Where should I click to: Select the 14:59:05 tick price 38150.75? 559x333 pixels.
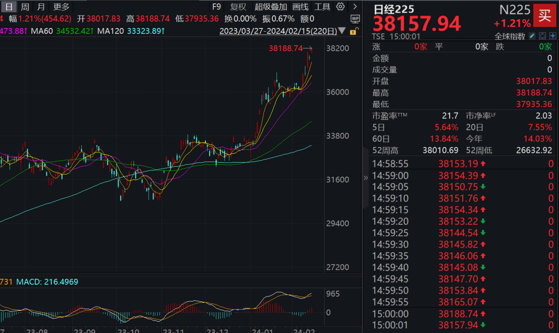pos(458,187)
